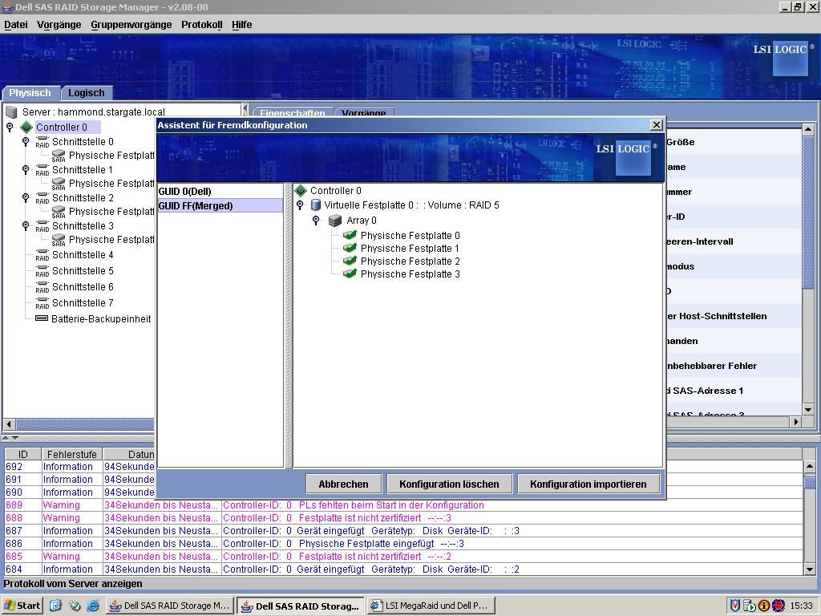The height and width of the screenshot is (616, 821).
Task: Open the Gruppenvorgänge menu
Action: click(131, 25)
